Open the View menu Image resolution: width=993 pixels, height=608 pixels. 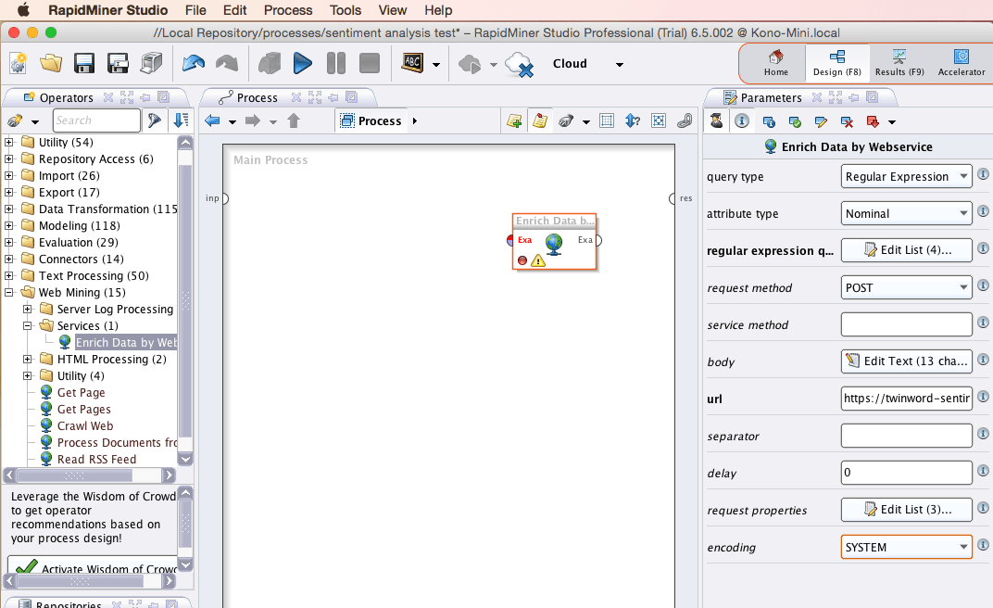point(393,10)
